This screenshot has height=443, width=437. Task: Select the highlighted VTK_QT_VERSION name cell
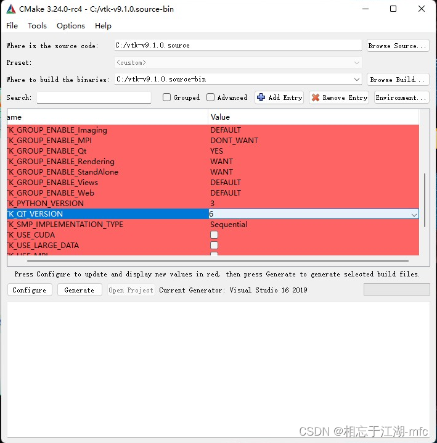(x=108, y=214)
